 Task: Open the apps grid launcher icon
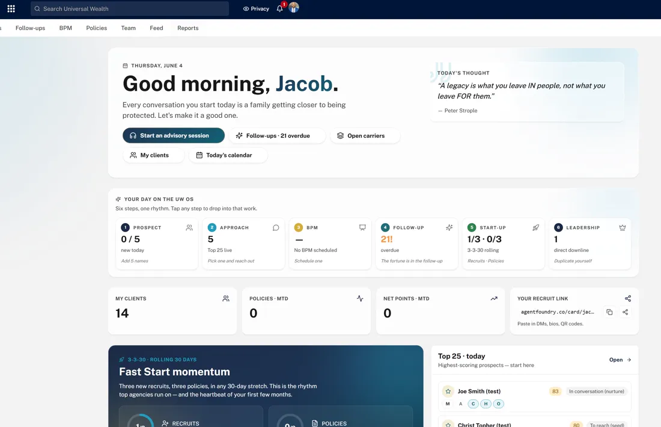(11, 8)
